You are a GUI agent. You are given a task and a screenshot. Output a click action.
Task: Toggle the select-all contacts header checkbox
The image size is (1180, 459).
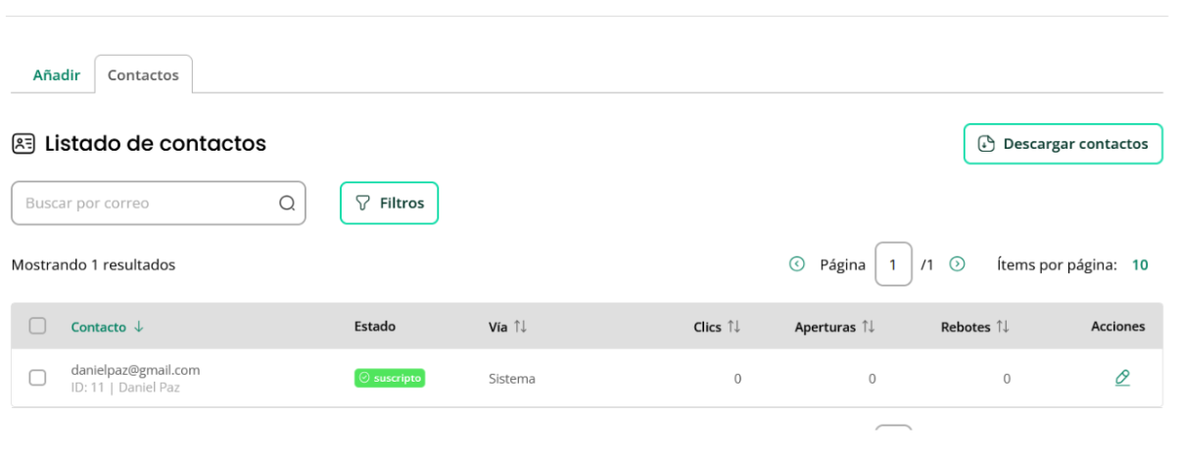click(38, 327)
